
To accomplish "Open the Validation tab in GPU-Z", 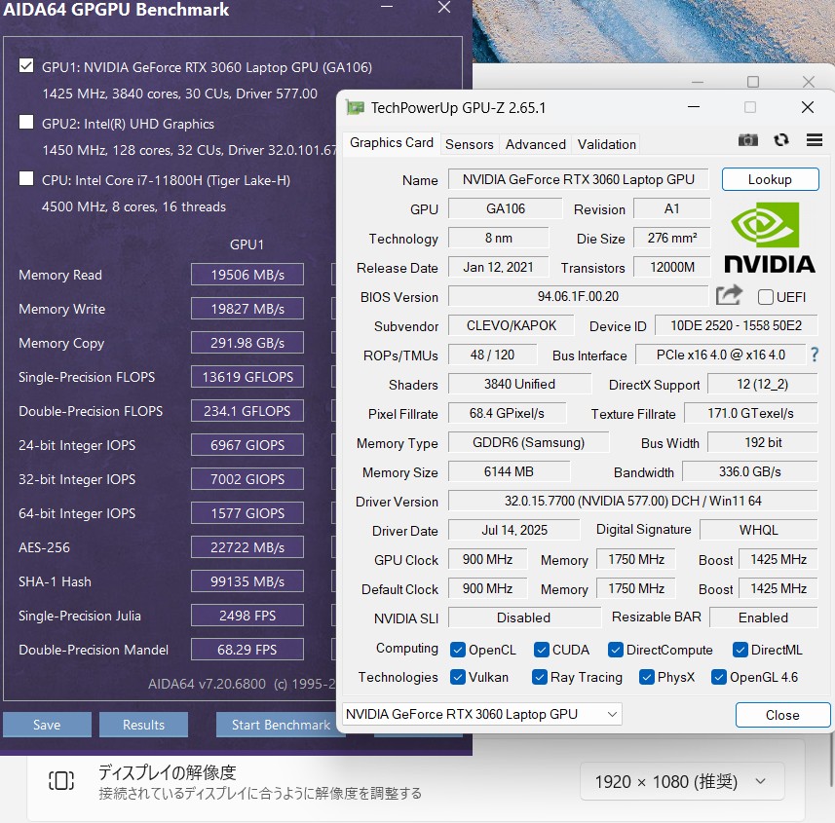I will pos(607,144).
